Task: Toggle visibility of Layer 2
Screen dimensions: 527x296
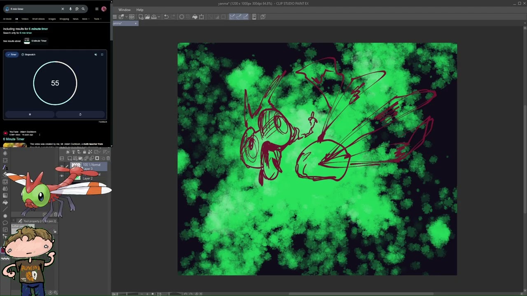Action: [x=62, y=176]
